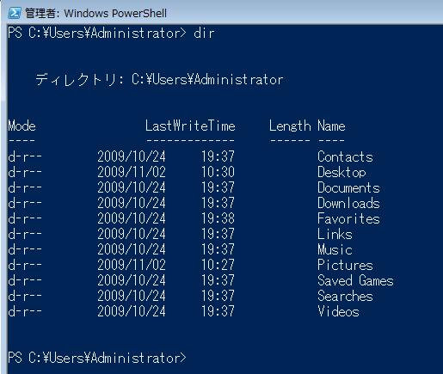
Task: Select the Saved Games entry
Action: point(355,280)
